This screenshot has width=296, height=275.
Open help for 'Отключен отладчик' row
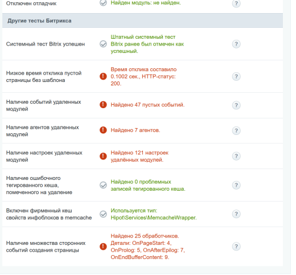(x=236, y=3)
